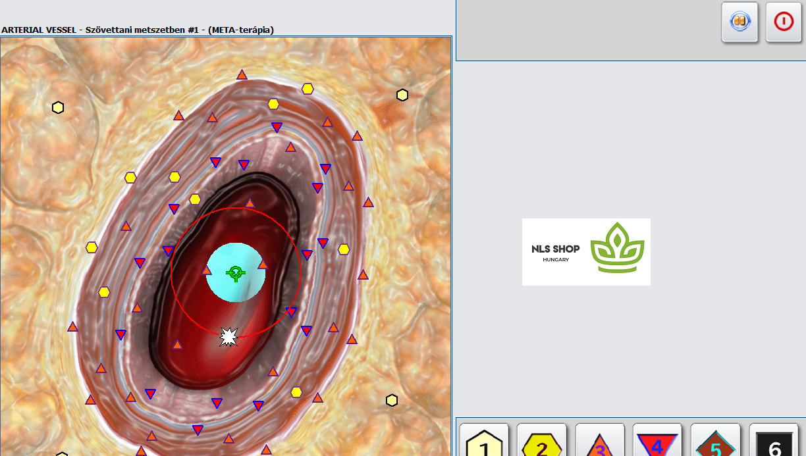Open the NLS SHOP Hungary logo
Viewport: 806px width, 456px height.
pos(586,252)
